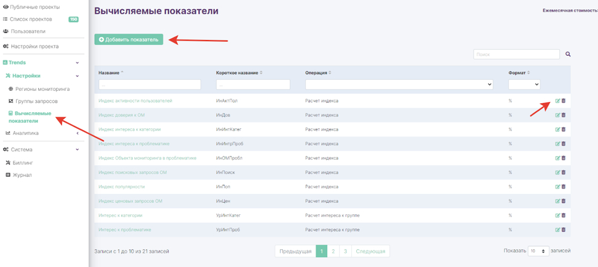Expand the Аналитика sidebar section
This screenshot has height=267, width=598.
coord(77,133)
